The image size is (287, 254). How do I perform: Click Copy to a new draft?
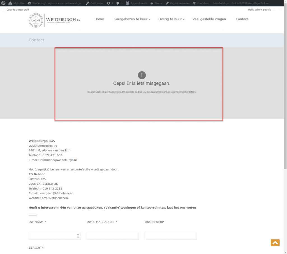pyautogui.click(x=17, y=9)
